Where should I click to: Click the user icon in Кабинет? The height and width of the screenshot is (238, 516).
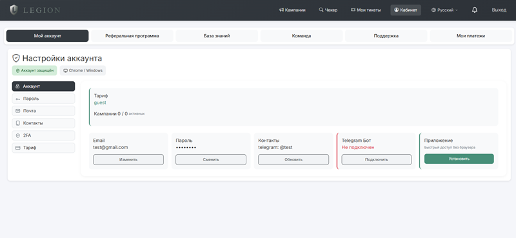[396, 10]
